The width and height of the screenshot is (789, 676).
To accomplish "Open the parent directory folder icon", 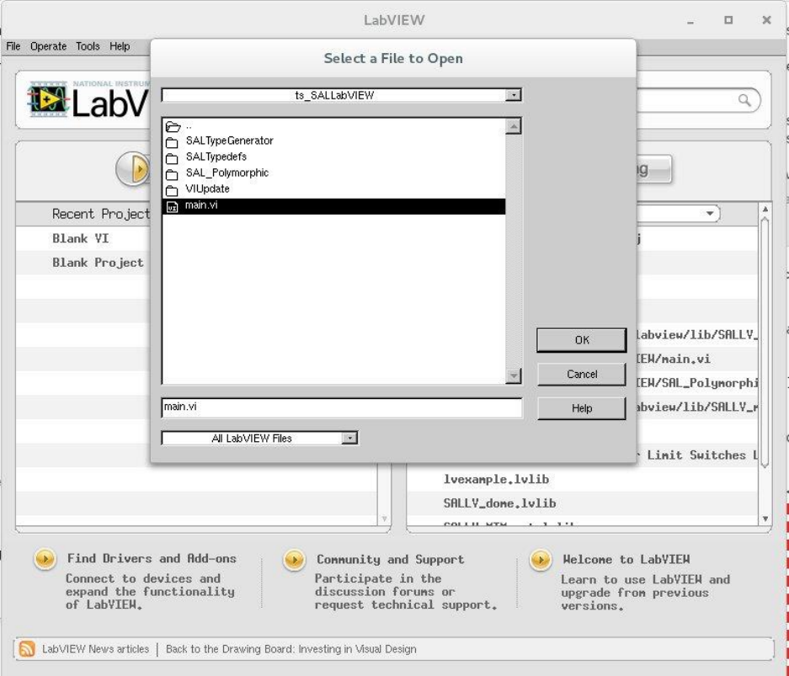I will click(x=173, y=127).
